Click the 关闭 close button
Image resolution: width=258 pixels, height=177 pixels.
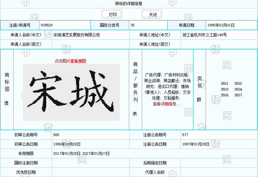click(x=152, y=14)
